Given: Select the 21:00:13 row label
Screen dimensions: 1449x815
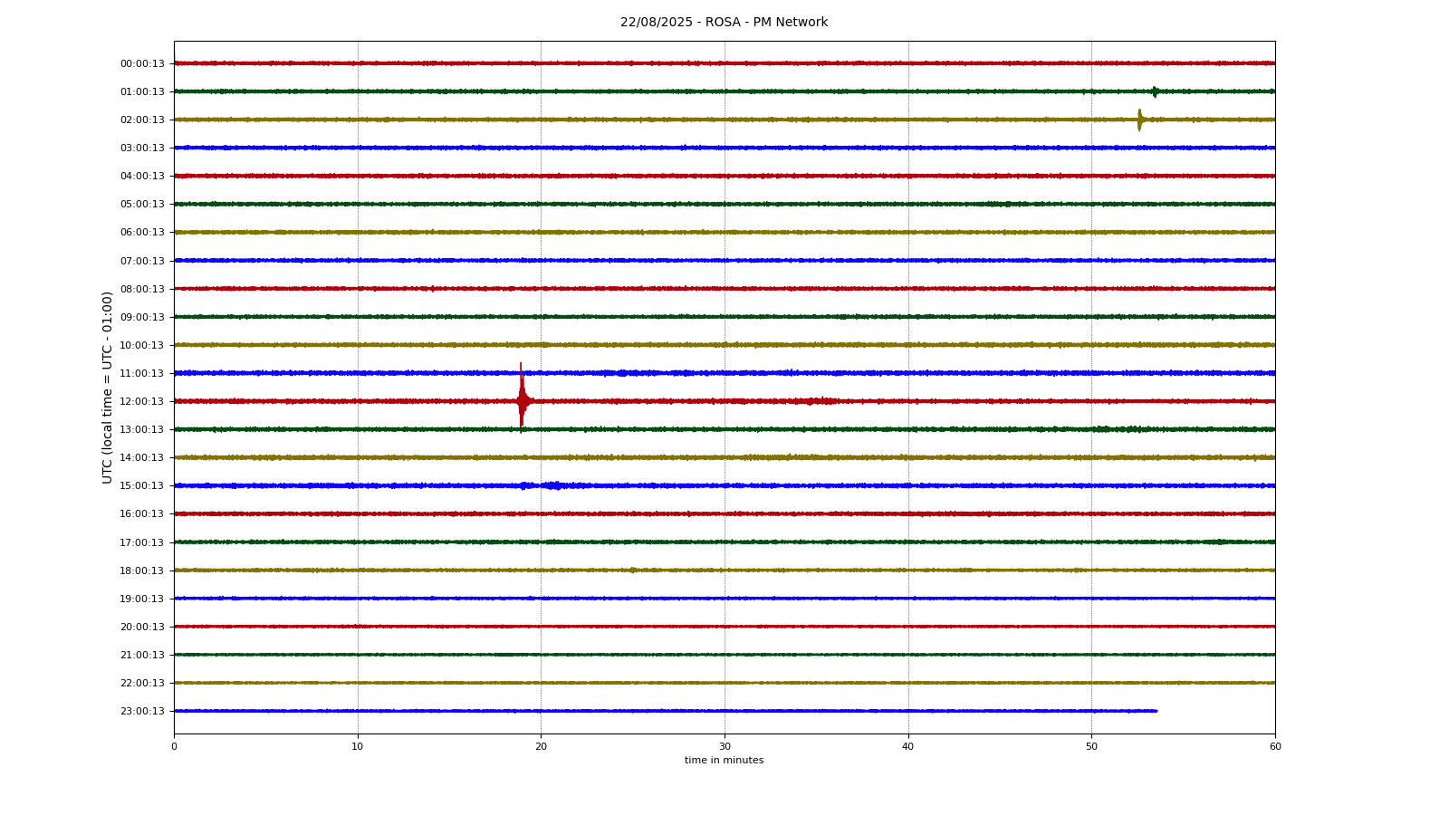Looking at the screenshot, I should tap(142, 655).
